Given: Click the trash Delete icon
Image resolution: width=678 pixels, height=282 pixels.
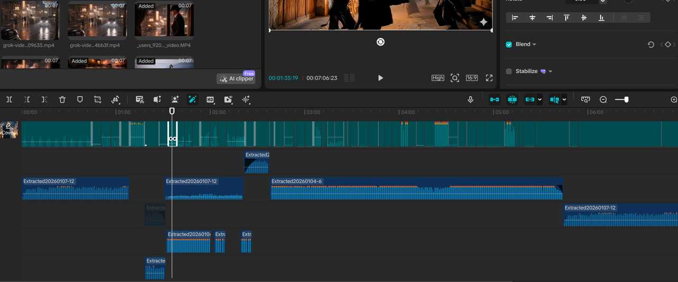Looking at the screenshot, I should 62,99.
